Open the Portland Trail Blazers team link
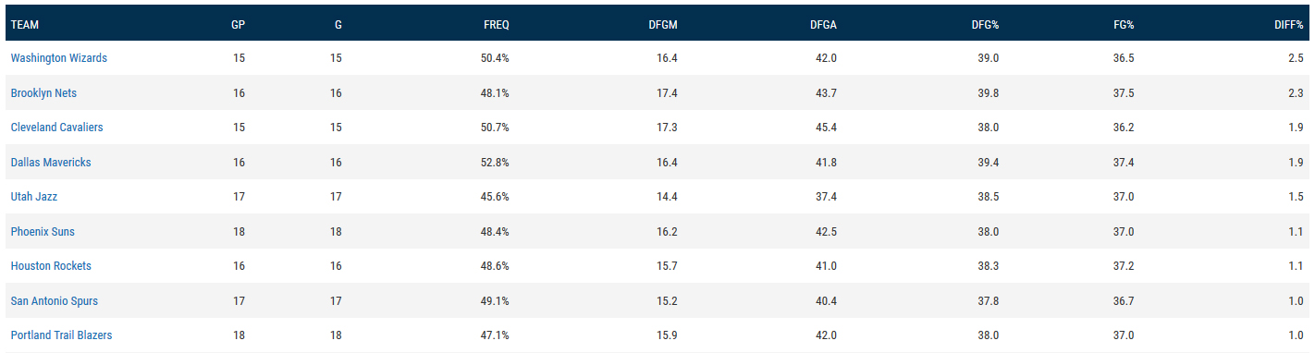Image resolution: width=1315 pixels, height=353 pixels. (61, 335)
